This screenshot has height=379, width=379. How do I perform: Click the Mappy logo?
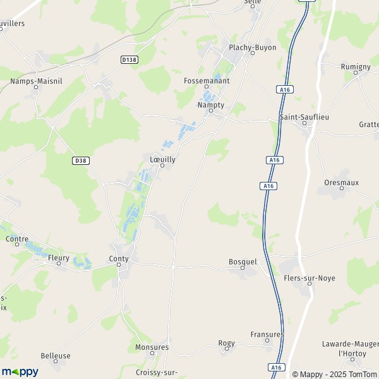click(20, 372)
